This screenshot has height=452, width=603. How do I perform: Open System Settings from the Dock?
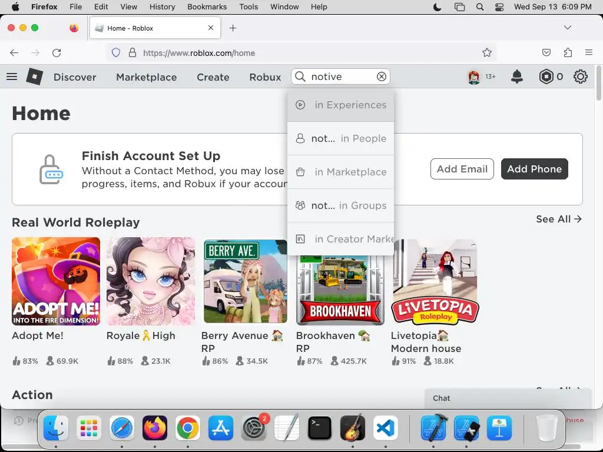254,428
